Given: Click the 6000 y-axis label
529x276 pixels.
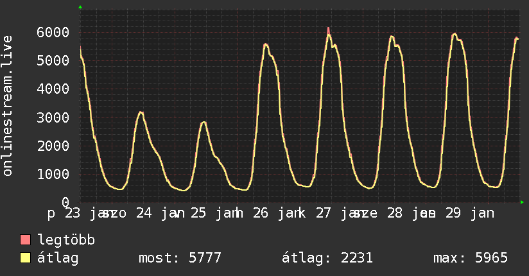Looking at the screenshot, I should 53,32.
